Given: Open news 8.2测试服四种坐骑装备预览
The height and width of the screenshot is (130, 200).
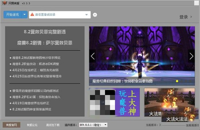Looking at the screenshot, I should click(x=32, y=109).
